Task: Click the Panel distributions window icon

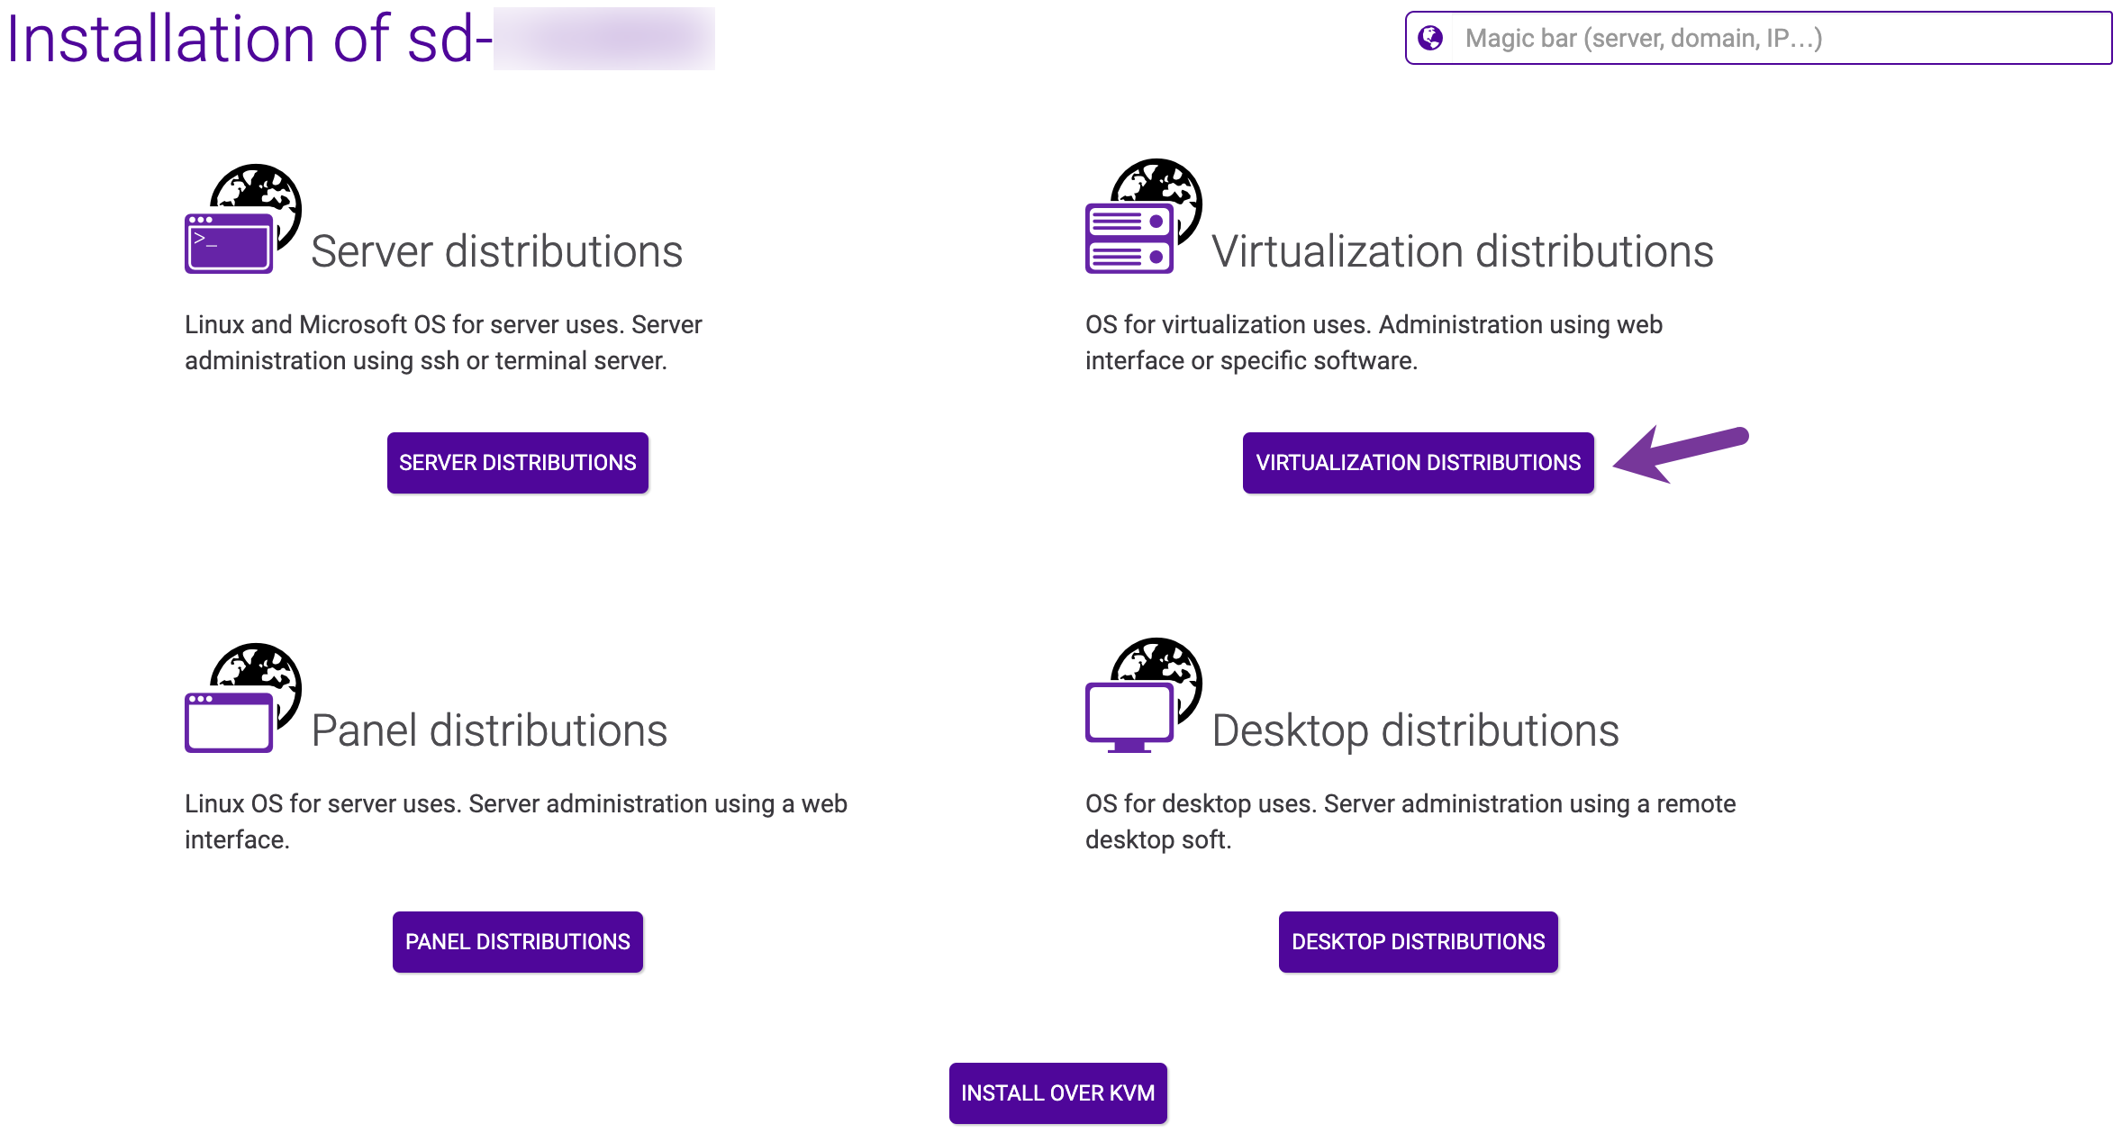Action: (x=229, y=721)
